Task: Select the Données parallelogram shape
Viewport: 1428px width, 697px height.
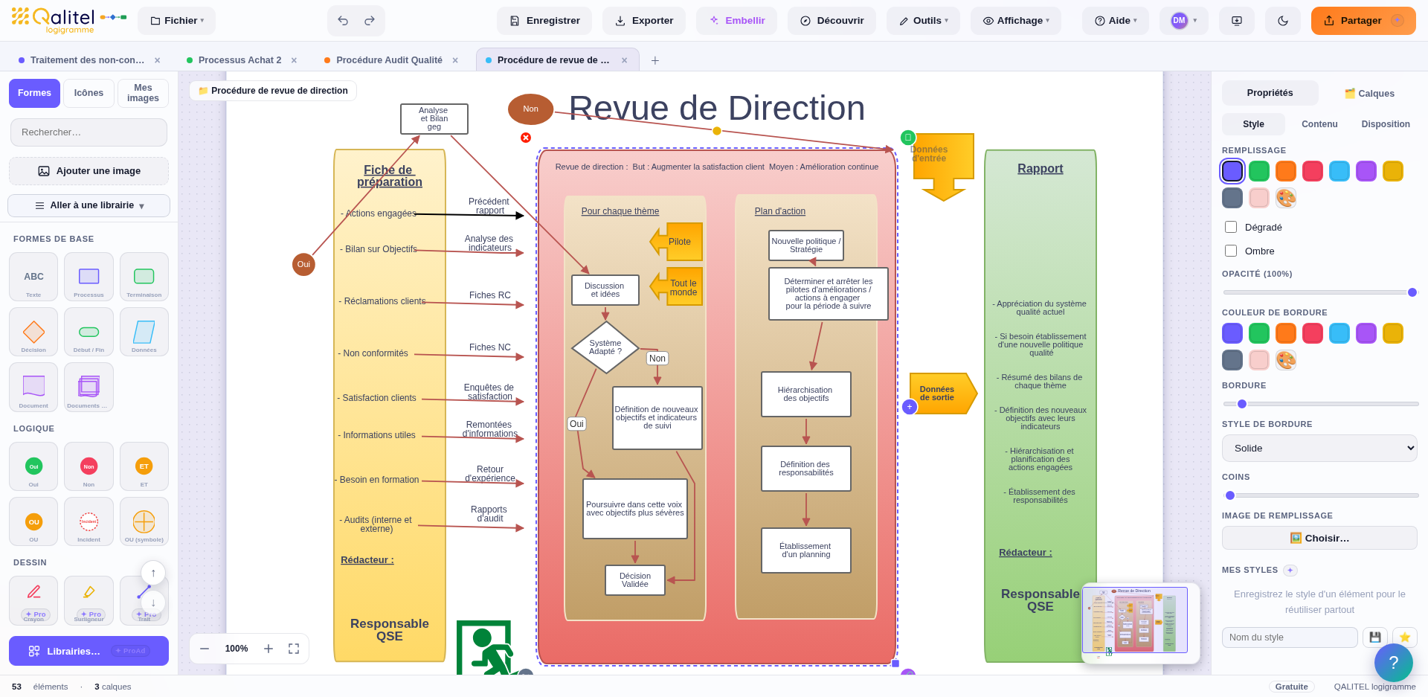Action: tap(144, 332)
